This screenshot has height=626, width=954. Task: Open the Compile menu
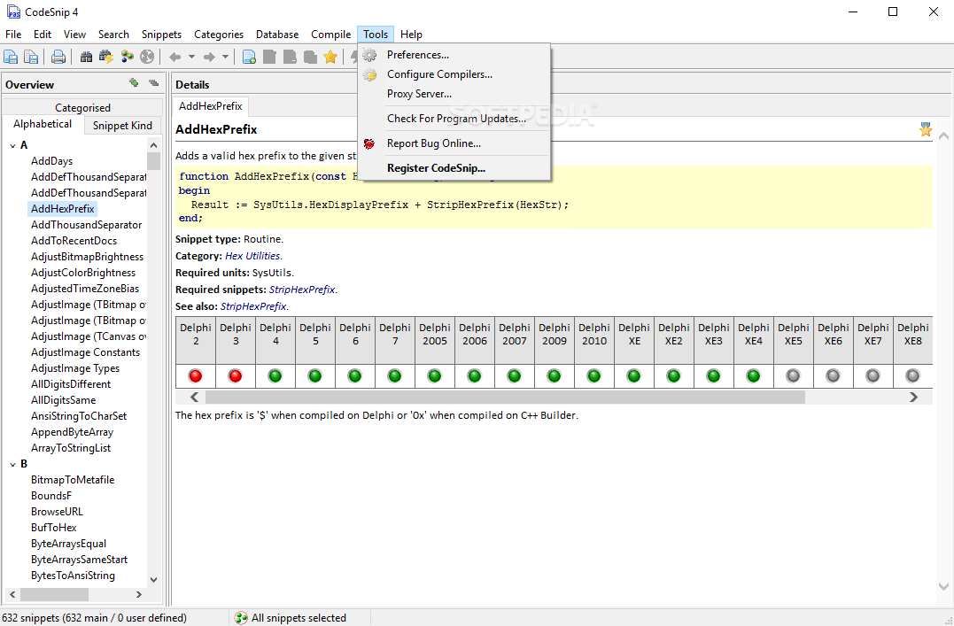(330, 34)
